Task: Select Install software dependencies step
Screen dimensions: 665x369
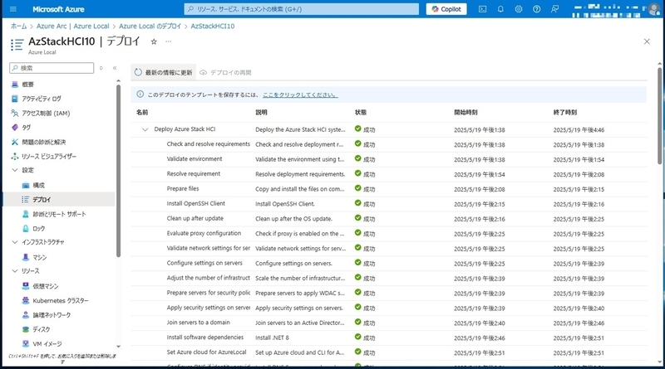Action: [x=204, y=337]
